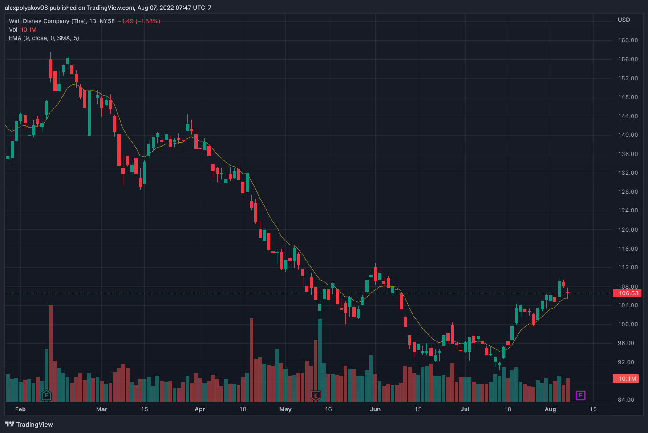Click the 128.00 price axis label

[x=628, y=192]
